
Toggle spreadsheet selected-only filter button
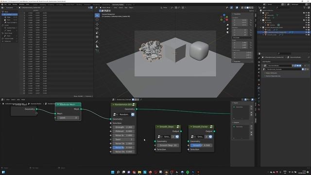click(x=89, y=8)
